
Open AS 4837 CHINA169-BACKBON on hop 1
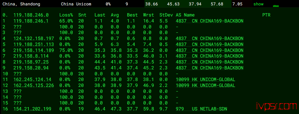coord(209,21)
